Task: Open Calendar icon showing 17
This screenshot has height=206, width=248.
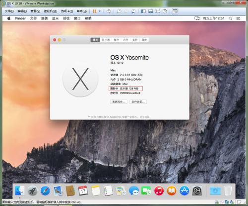Action: (x=83, y=191)
